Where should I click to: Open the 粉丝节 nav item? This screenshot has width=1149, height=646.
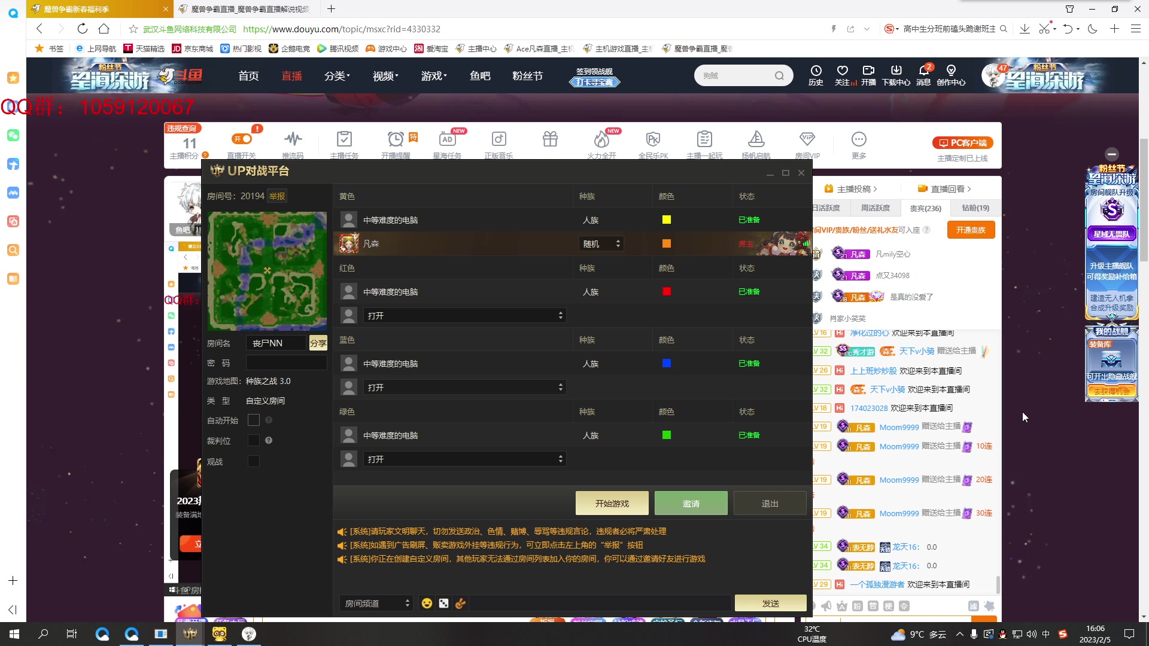(x=528, y=76)
